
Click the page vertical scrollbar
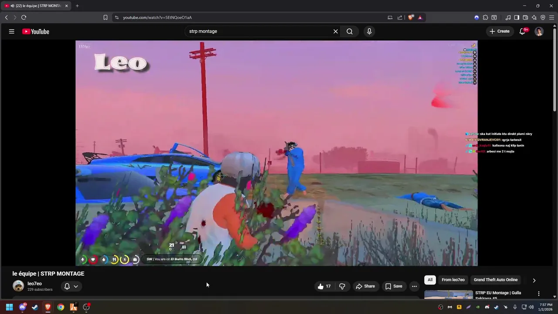tap(555, 70)
